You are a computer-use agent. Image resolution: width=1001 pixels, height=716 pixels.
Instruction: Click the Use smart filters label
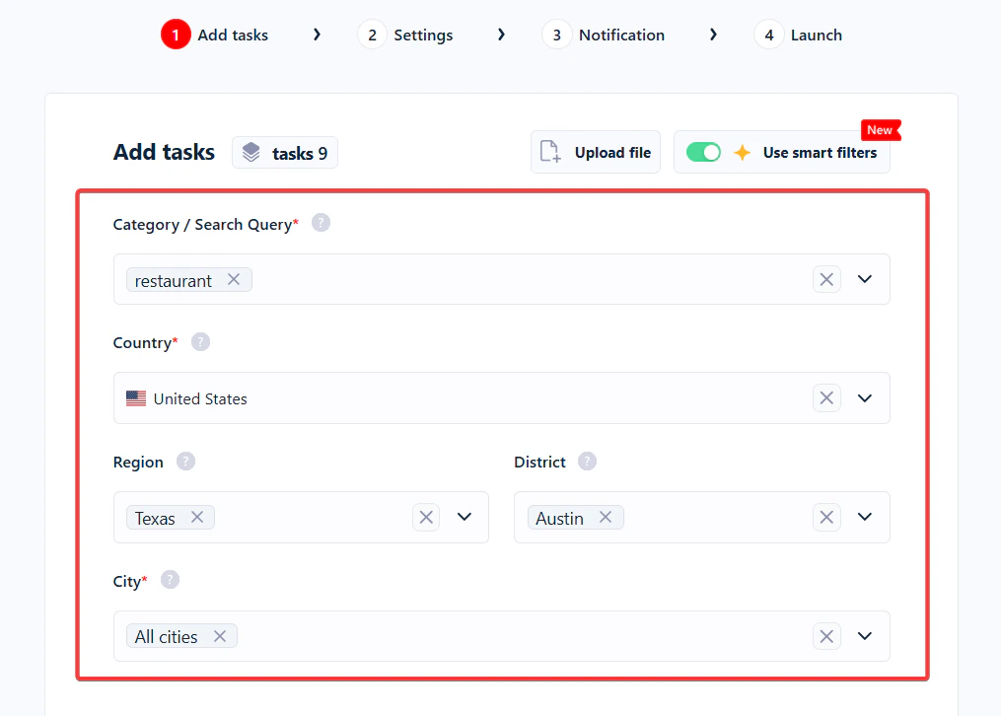(x=820, y=153)
